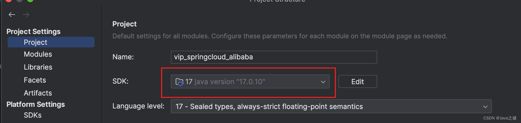The width and height of the screenshot is (521, 123).
Task: Click the Edit button beside SDK
Action: tap(358, 81)
